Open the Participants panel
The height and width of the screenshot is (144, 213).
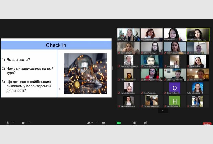89,123
